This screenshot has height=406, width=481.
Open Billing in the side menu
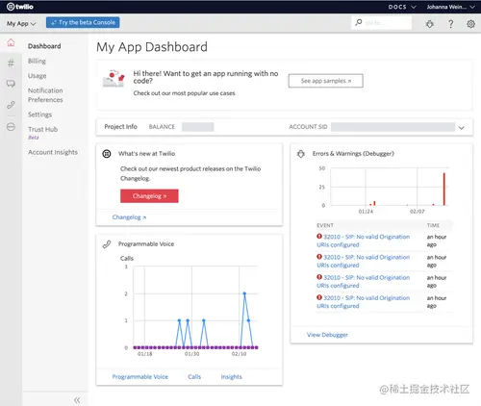coord(37,61)
